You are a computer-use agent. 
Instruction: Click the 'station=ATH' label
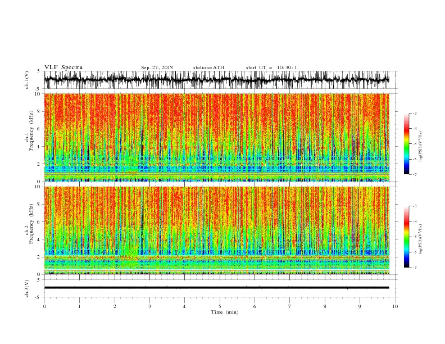tap(208, 67)
